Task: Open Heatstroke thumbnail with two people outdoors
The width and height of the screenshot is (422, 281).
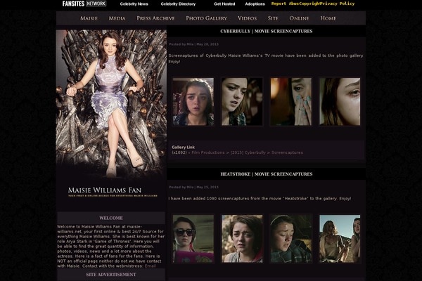Action: 340,239
